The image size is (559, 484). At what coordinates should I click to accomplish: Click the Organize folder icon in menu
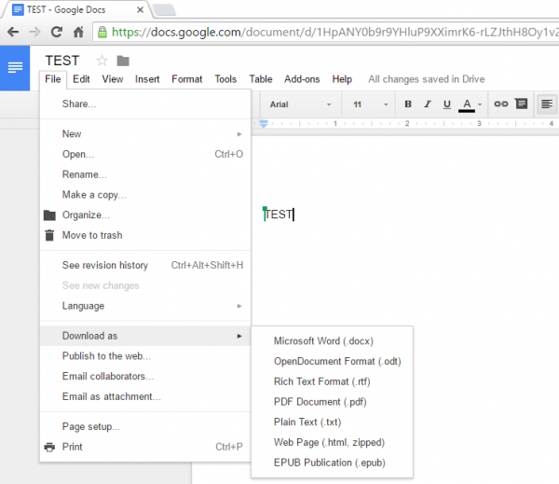[49, 215]
